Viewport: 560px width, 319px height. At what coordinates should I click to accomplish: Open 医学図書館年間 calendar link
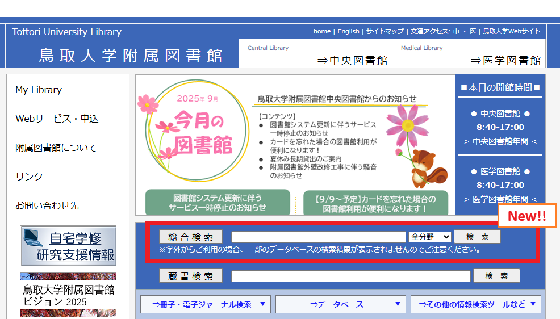coord(500,199)
